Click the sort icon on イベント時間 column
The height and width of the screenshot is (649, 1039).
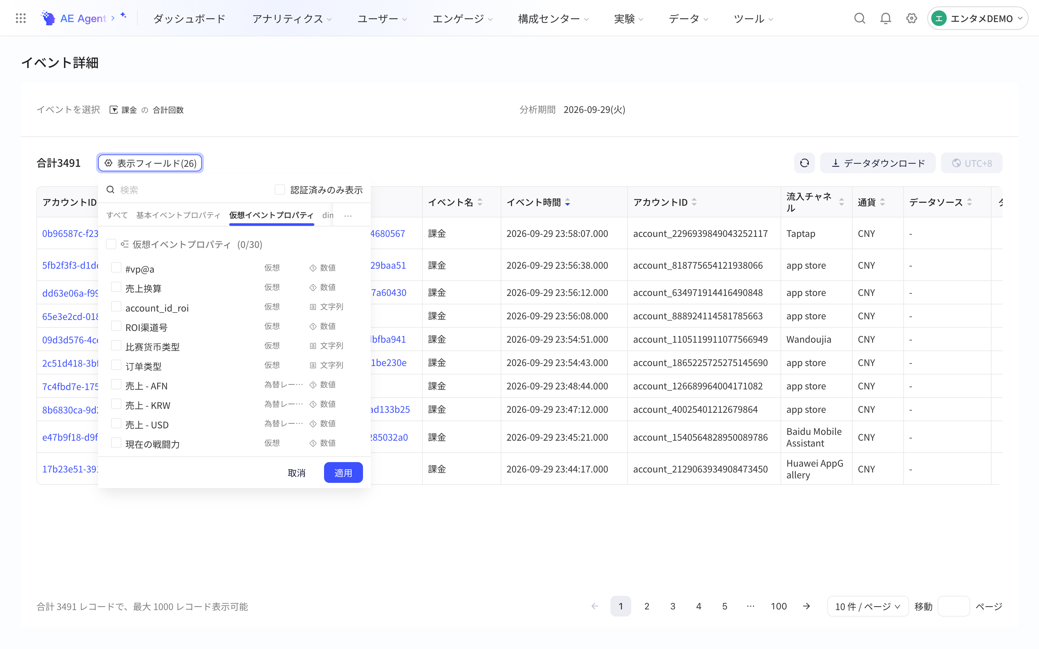[x=568, y=202]
